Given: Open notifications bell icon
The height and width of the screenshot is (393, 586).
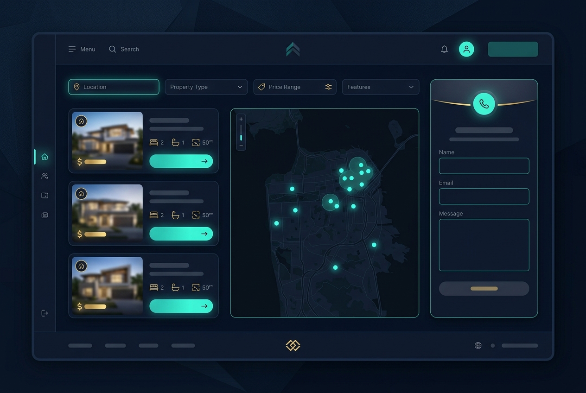Looking at the screenshot, I should click(x=444, y=49).
